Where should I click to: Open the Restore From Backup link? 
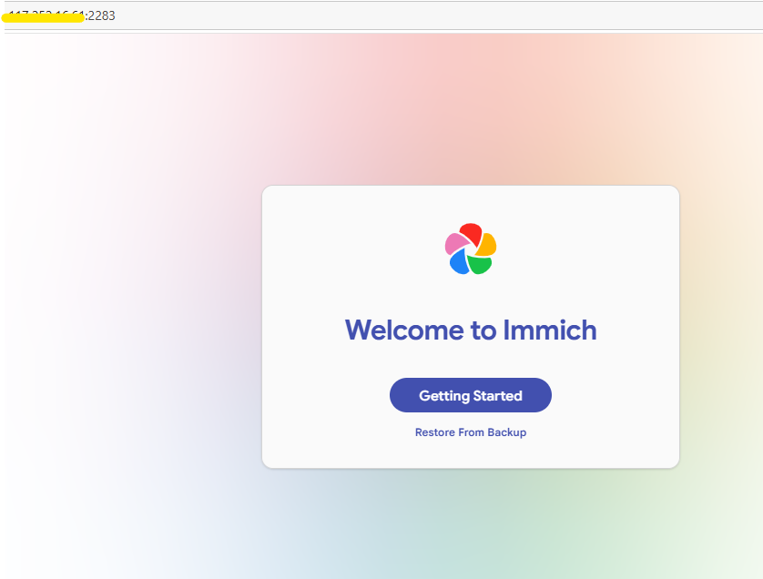[471, 432]
